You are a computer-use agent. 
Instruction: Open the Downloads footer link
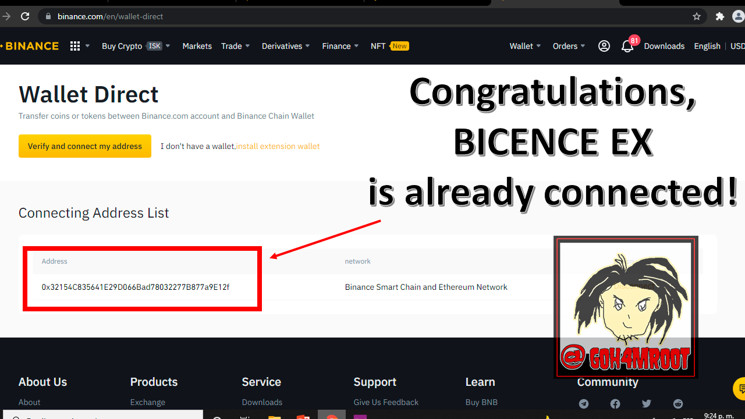click(x=262, y=402)
